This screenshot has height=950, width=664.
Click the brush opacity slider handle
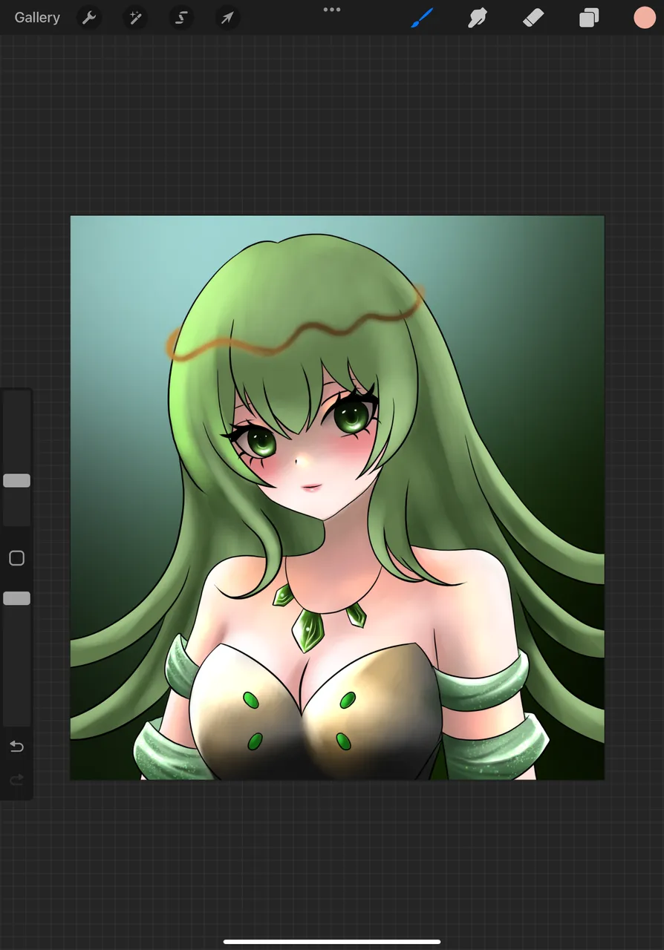tap(16, 598)
